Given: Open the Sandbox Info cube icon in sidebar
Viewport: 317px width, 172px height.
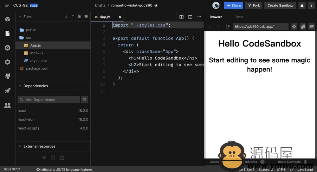Looking at the screenshot, I should point(8,19).
